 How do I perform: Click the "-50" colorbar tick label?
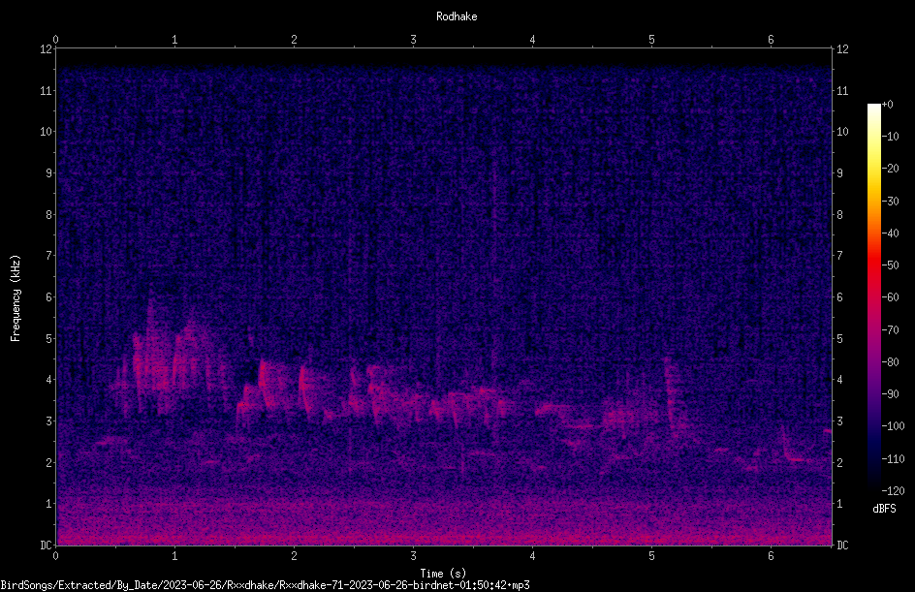click(890, 265)
